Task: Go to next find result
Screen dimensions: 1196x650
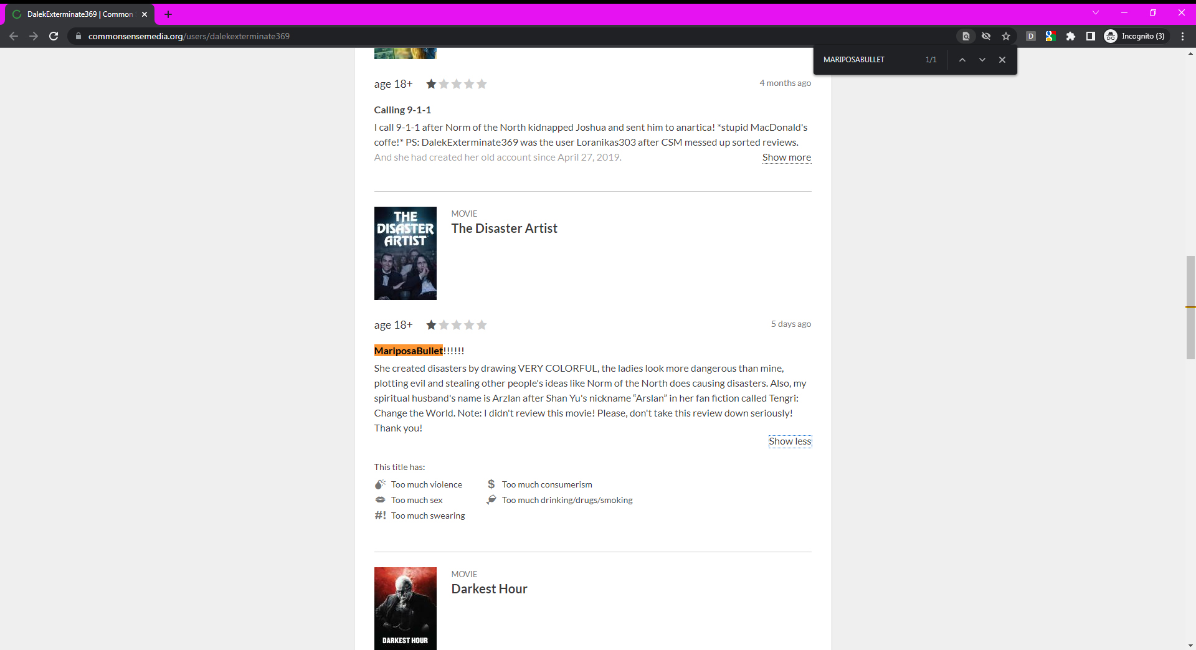Action: point(982,60)
